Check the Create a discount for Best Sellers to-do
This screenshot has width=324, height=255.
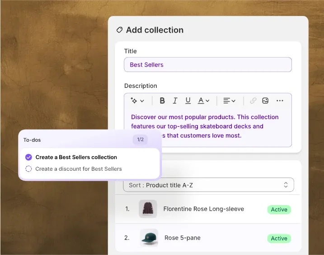pos(28,169)
